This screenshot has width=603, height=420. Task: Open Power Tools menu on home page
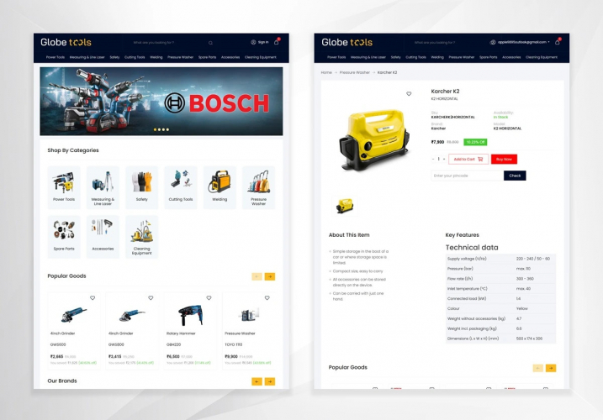click(x=56, y=57)
